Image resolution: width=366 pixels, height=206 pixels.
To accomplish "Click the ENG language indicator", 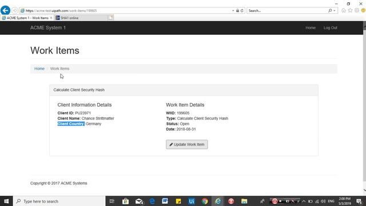I will click(x=331, y=201).
